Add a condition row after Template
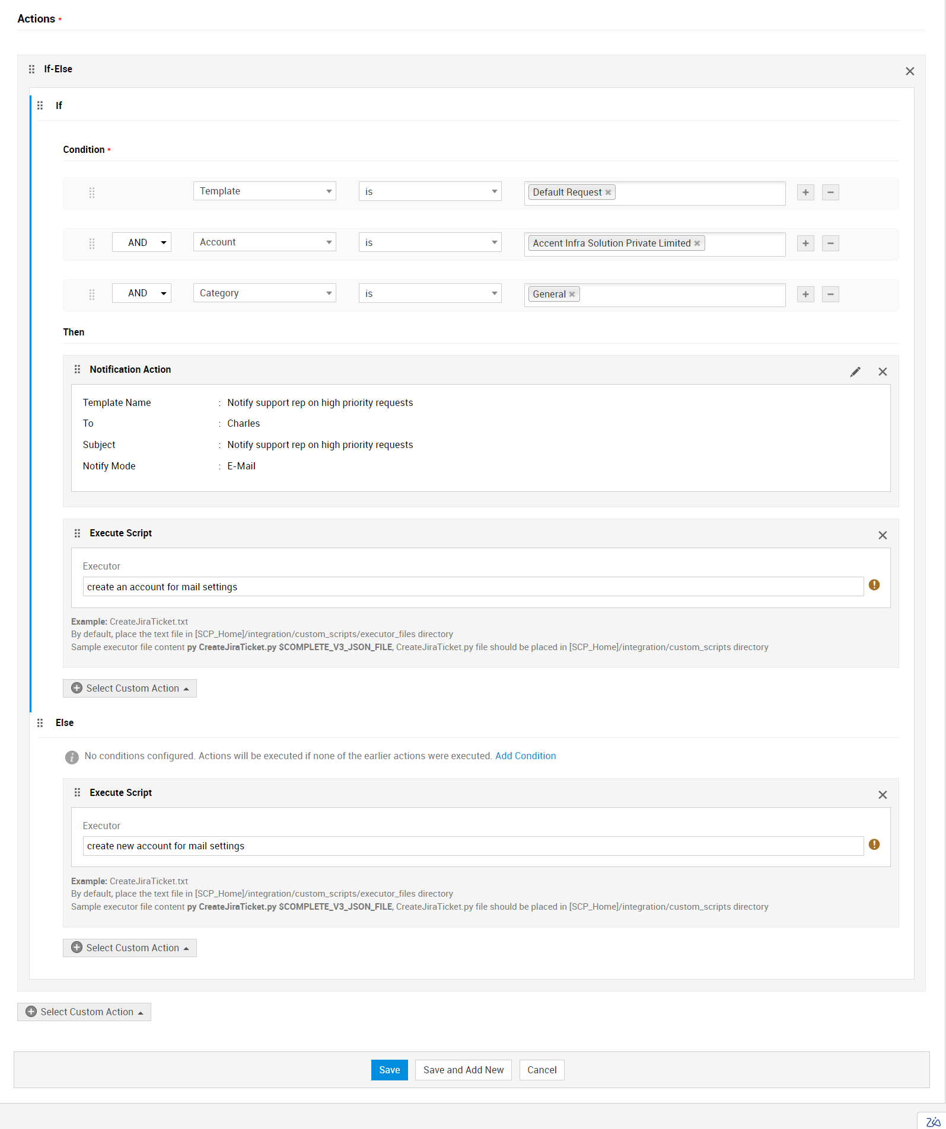The image size is (946, 1129). (805, 192)
